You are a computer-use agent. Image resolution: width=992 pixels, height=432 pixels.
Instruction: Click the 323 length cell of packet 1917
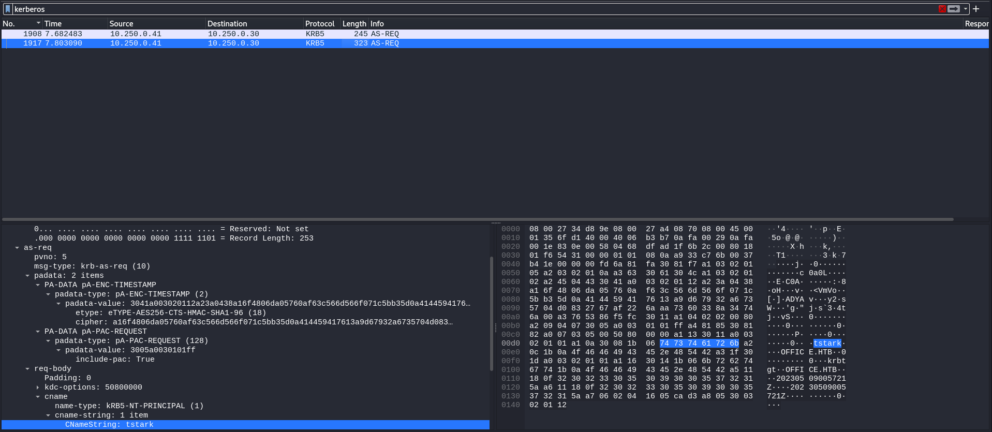361,43
